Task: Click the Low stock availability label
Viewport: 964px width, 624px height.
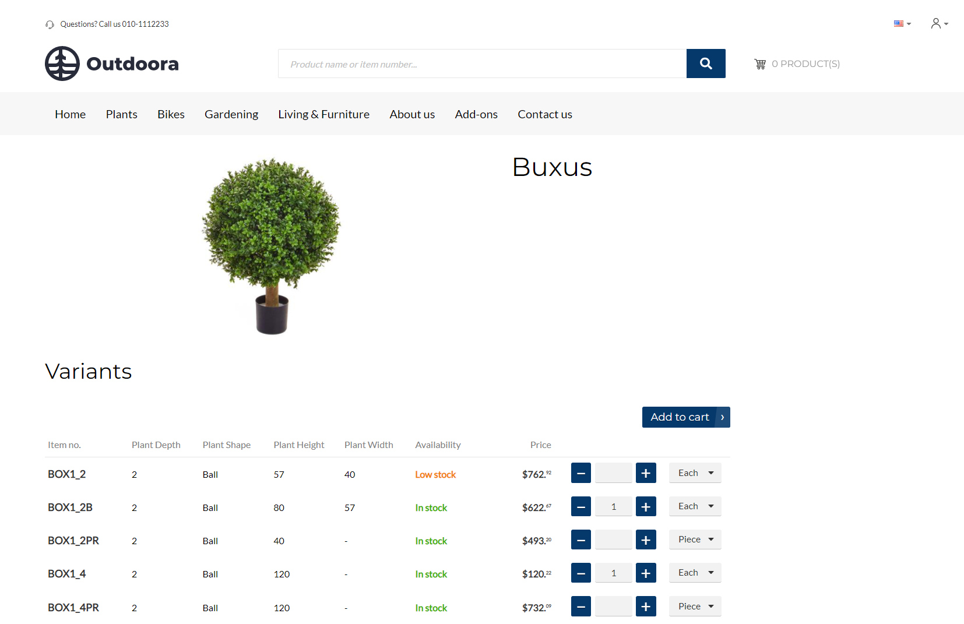Action: click(x=435, y=475)
